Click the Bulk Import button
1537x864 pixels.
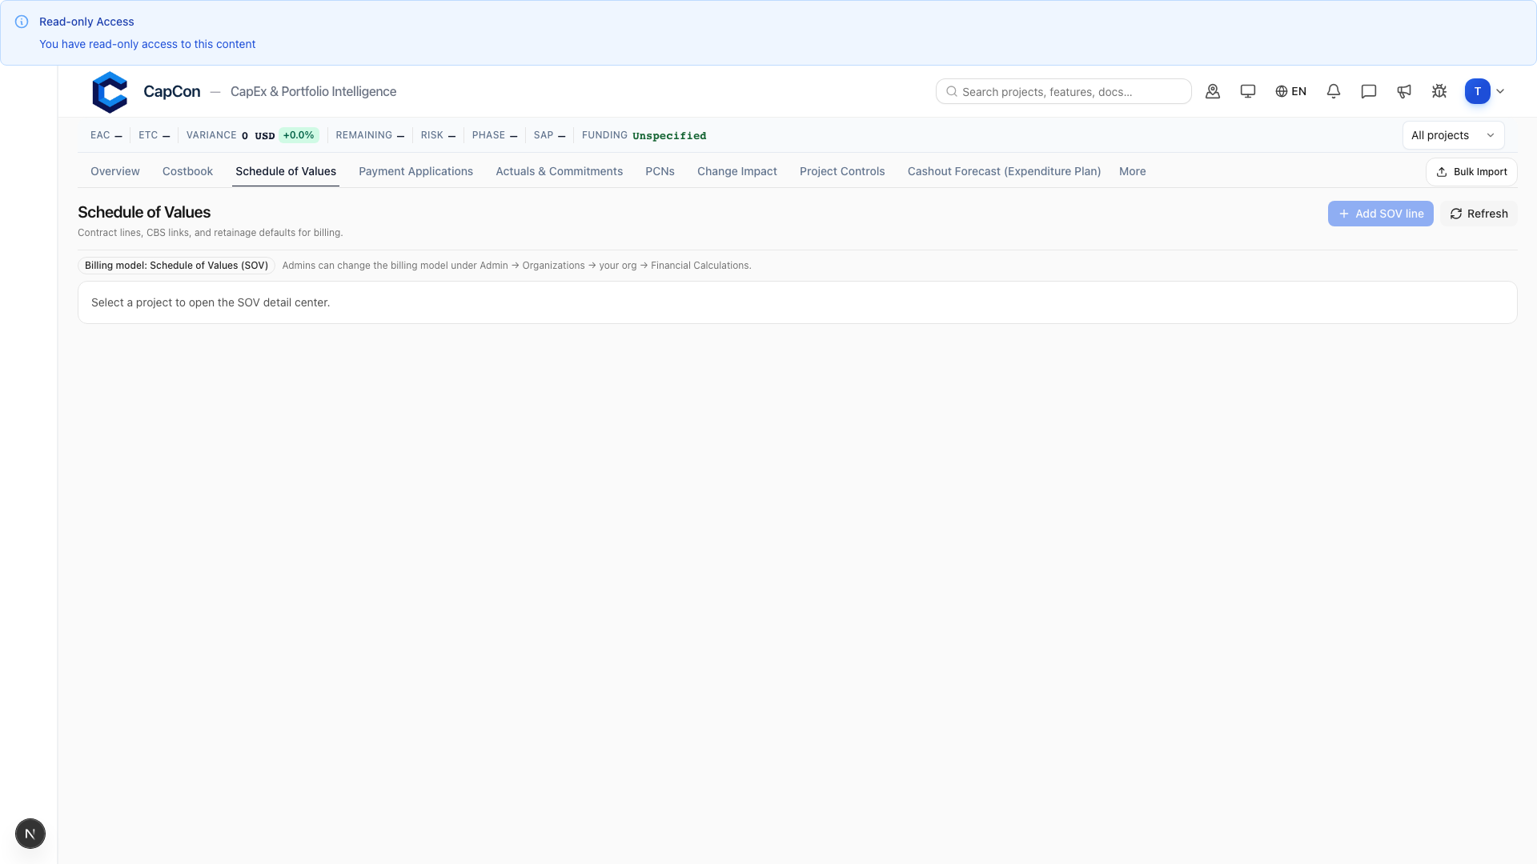pos(1471,172)
